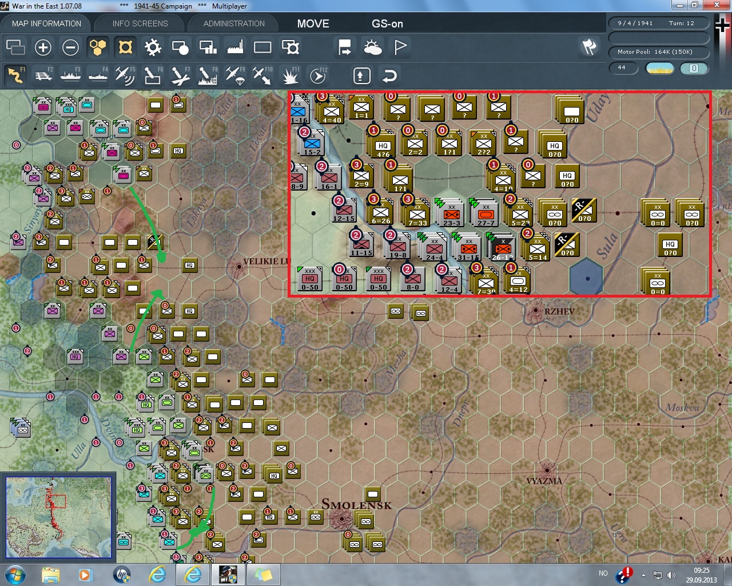Open the INFO SCREENS tab
This screenshot has height=586, width=732.
tap(140, 23)
